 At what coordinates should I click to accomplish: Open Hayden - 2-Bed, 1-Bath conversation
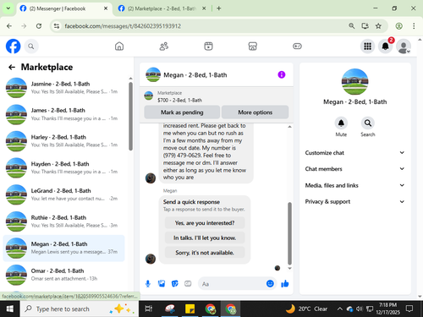tap(64, 167)
